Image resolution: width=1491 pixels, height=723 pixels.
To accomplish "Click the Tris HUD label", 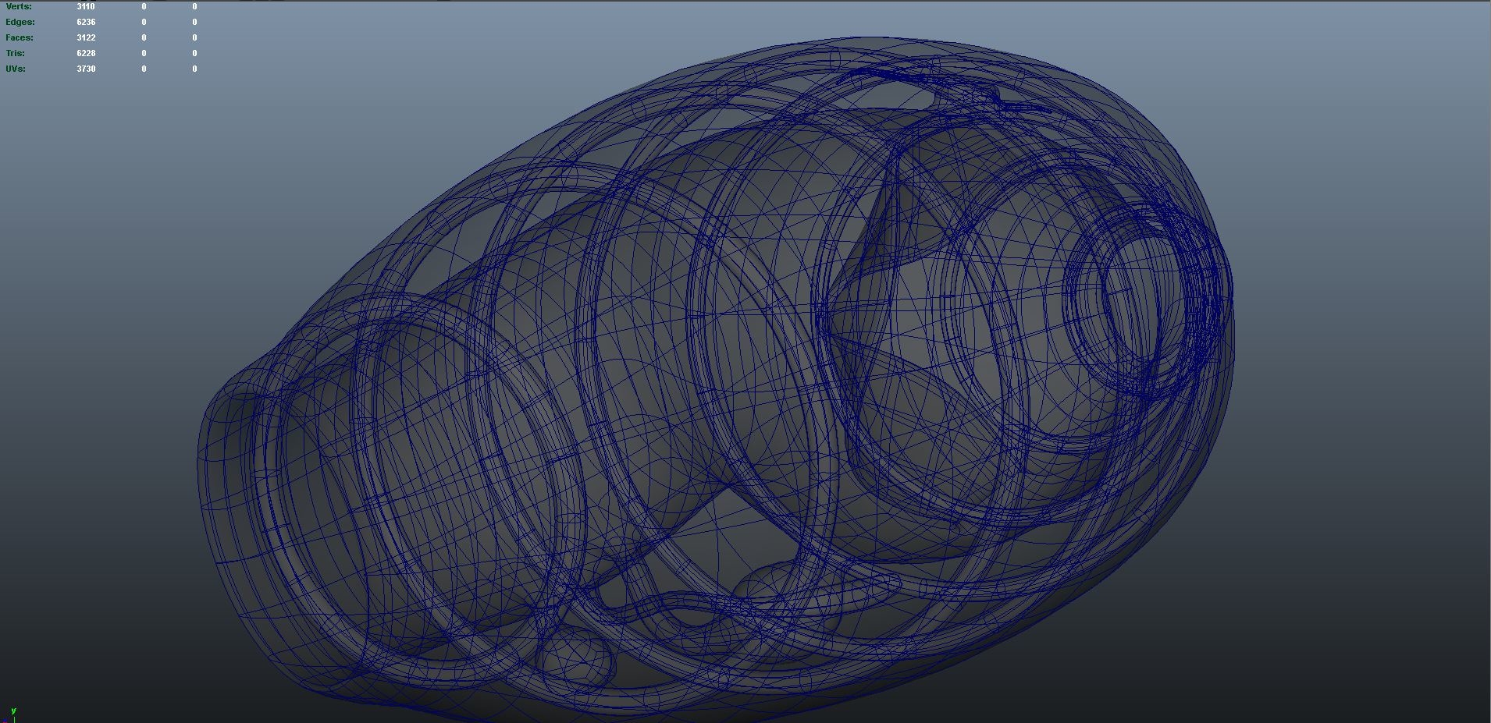I will pos(15,53).
